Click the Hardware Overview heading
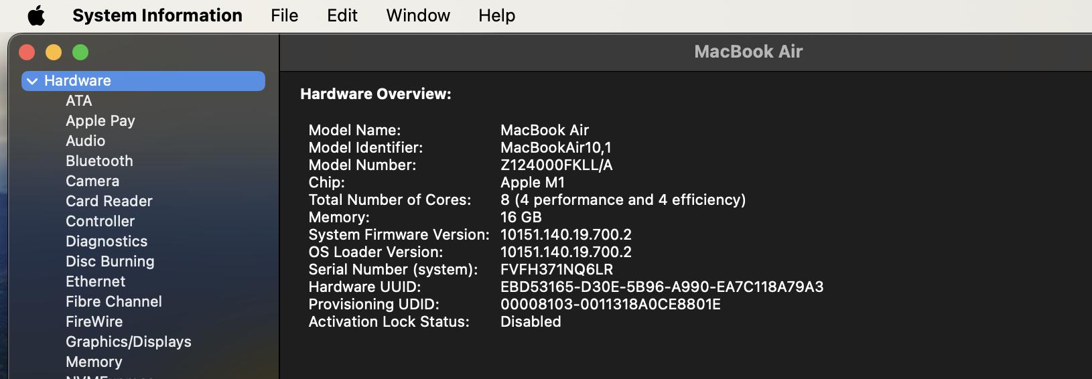This screenshot has width=1092, height=379. click(376, 94)
